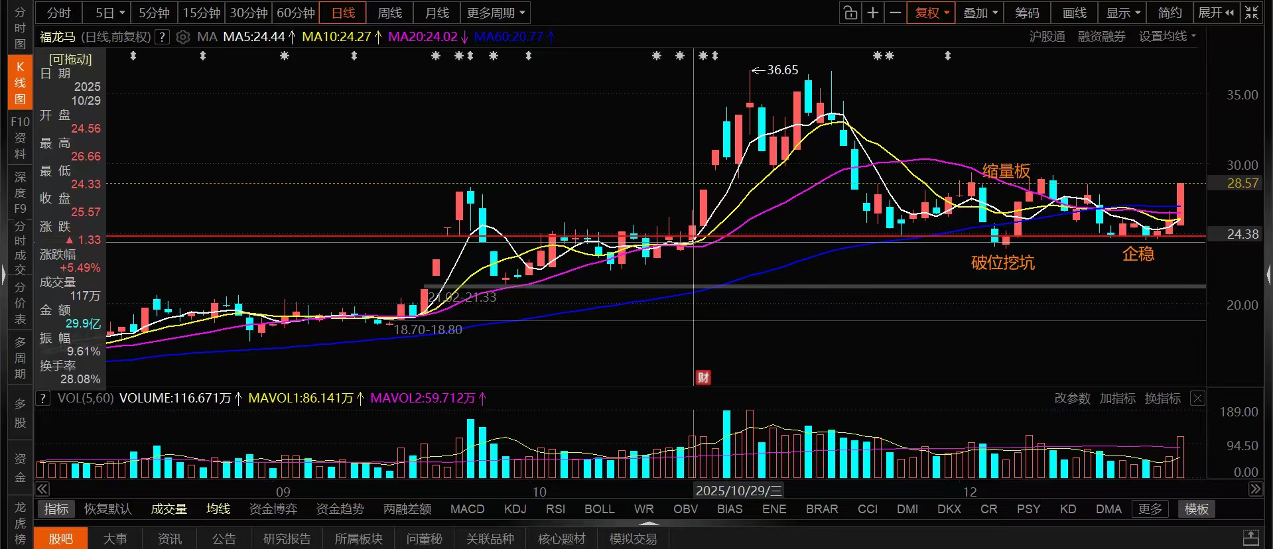Click the red 财 financial report marker

[703, 377]
